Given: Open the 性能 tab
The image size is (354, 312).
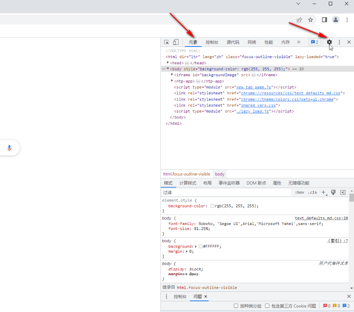Looking at the screenshot, I should pos(268,42).
